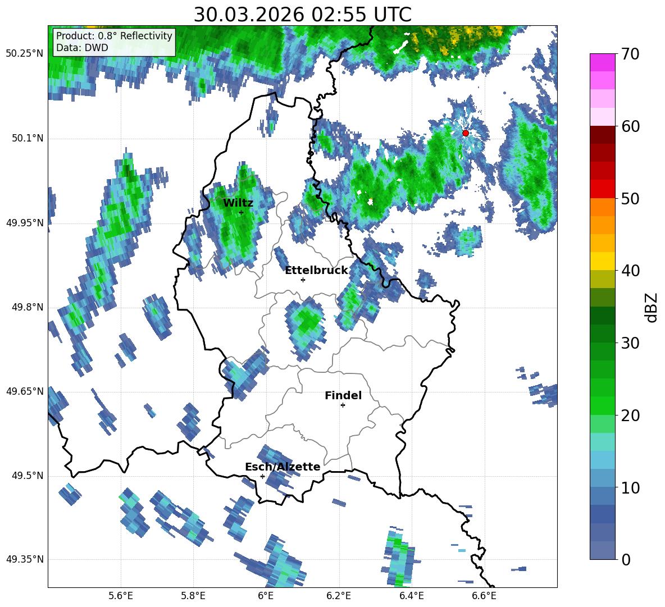Click the Esch/Alzette label text
Viewport: 665px width, 607px height.
[x=283, y=467]
